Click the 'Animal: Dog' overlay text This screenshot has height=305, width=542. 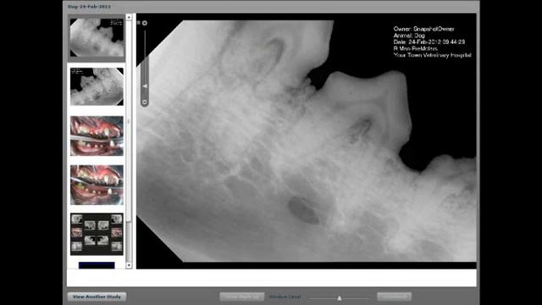(409, 36)
